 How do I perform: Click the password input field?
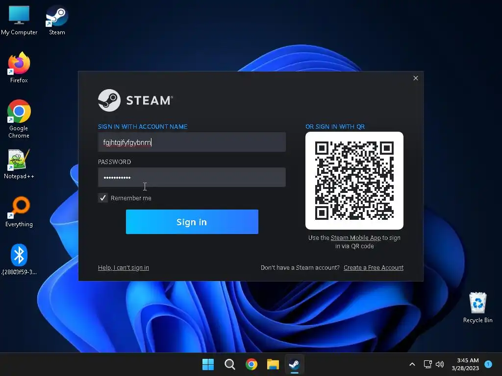click(192, 177)
